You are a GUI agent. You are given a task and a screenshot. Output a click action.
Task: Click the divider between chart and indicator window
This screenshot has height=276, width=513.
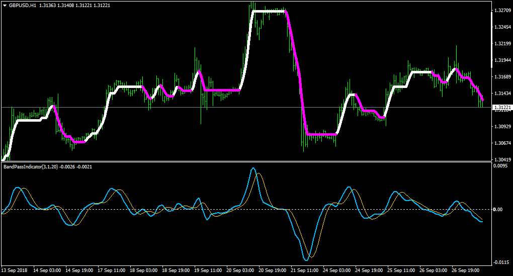coord(246,161)
